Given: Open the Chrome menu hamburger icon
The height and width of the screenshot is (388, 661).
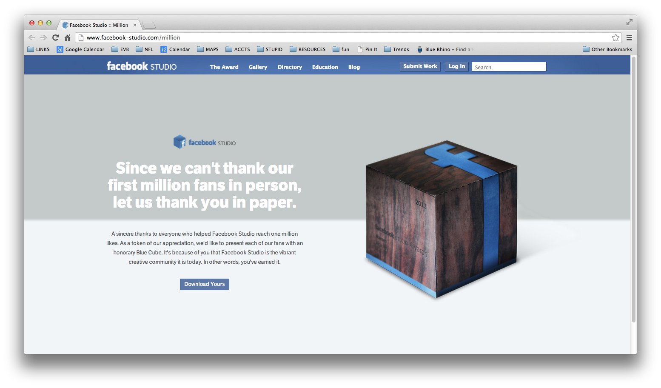Looking at the screenshot, I should (629, 37).
